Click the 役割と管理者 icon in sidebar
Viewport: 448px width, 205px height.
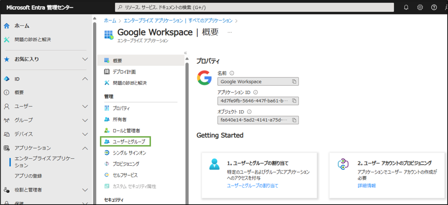click(7, 190)
